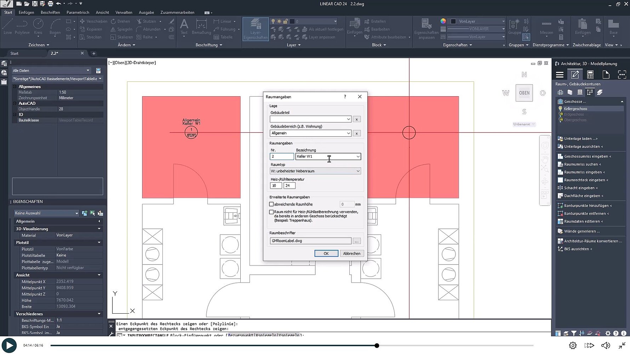Open the Einfügen ribbon tab
The width and height of the screenshot is (630, 354).
[x=26, y=12]
